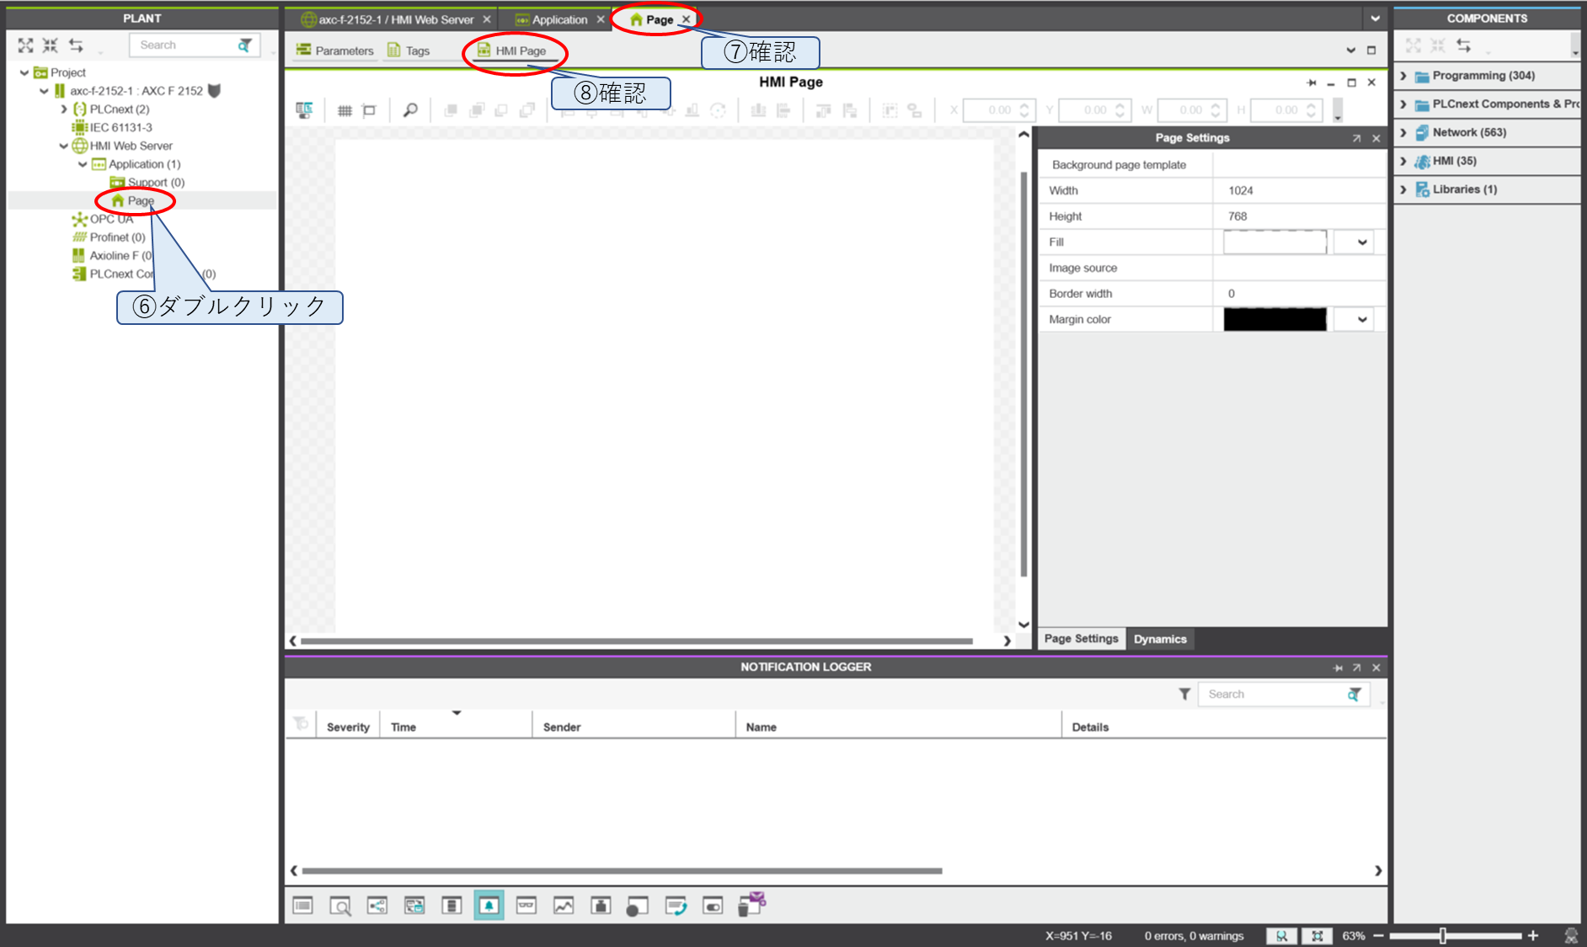This screenshot has width=1587, height=947.
Task: Click the Width value field in Page Settings
Action: tap(1297, 191)
